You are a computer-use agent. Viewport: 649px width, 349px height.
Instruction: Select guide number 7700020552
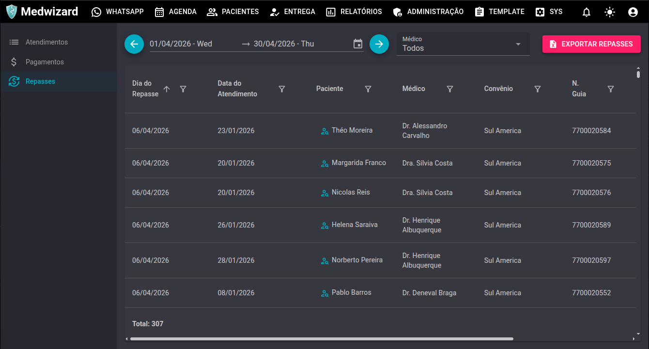[591, 293]
